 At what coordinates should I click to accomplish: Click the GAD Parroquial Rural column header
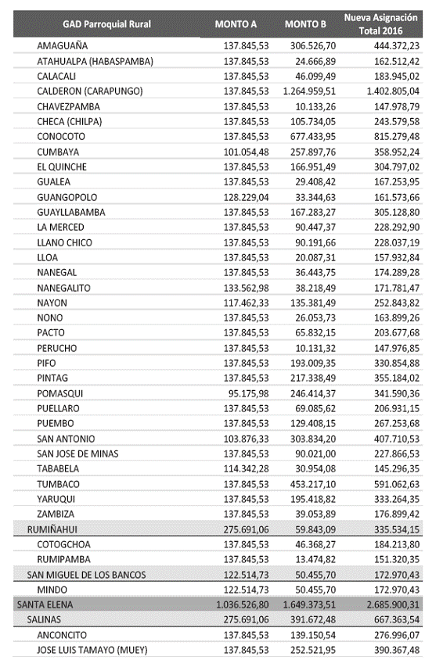click(106, 24)
